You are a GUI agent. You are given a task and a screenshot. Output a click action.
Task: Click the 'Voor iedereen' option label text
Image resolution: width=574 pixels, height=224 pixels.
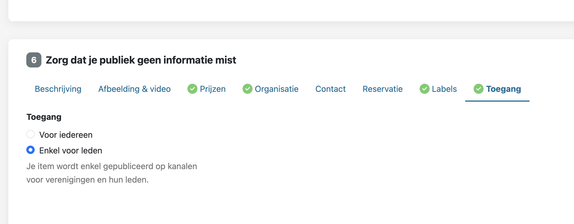[66, 135]
